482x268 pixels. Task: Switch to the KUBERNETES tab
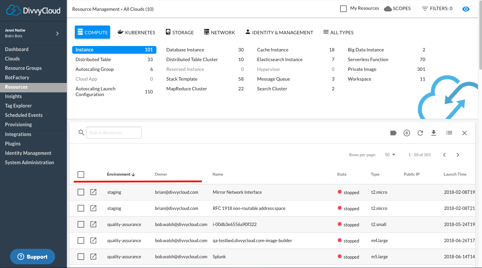tap(136, 33)
